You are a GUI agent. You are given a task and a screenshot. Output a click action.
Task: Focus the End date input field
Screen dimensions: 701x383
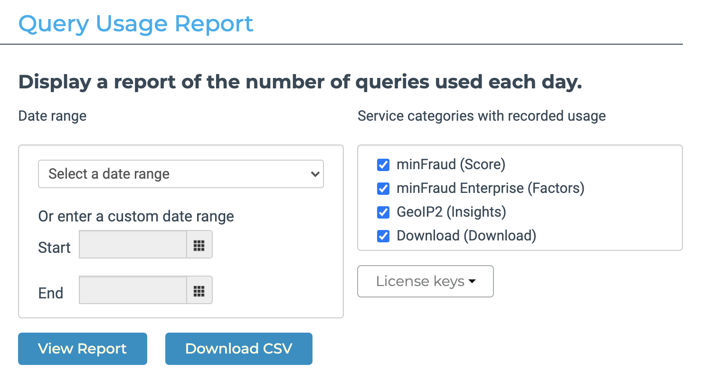(x=133, y=291)
